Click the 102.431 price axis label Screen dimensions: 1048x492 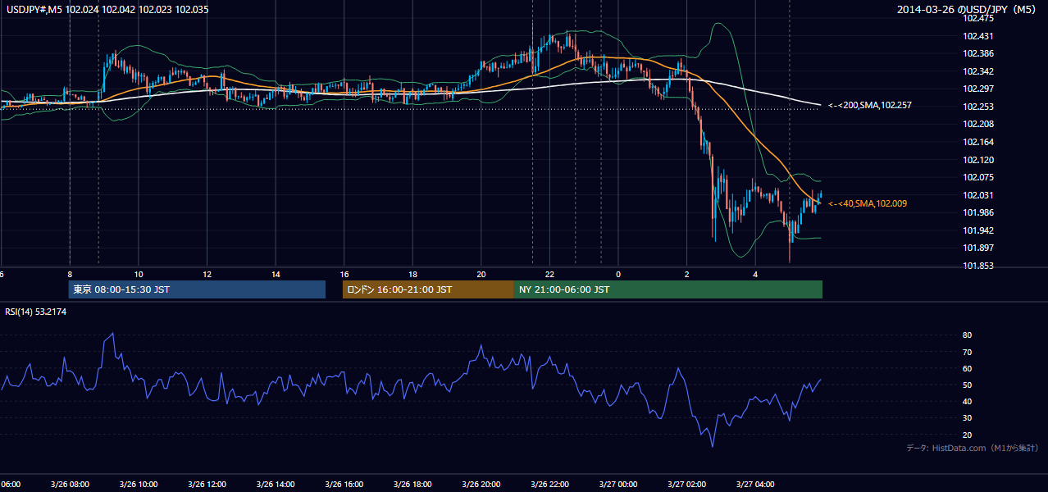tap(978, 36)
